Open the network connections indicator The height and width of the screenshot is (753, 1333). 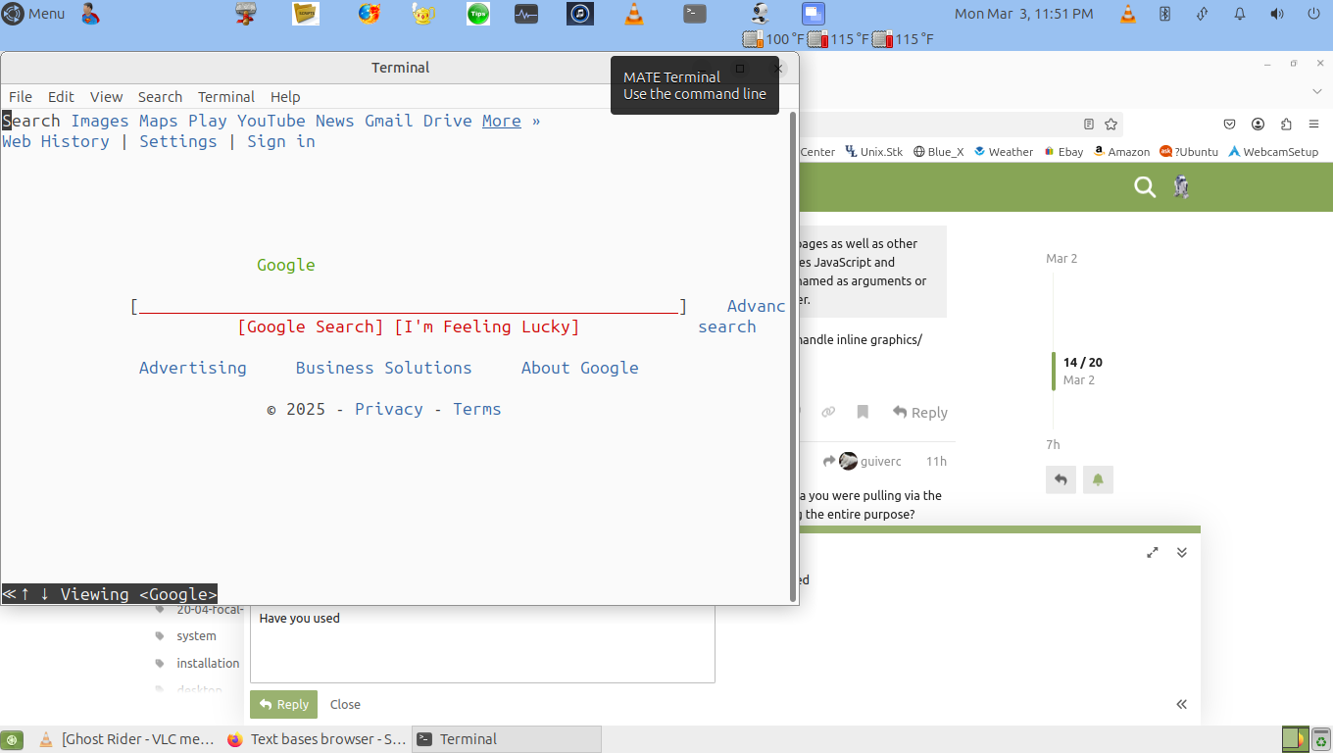click(x=1203, y=14)
